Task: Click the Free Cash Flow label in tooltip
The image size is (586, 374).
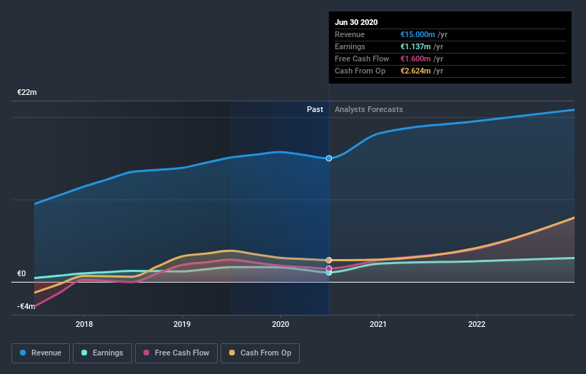Action: 362,59
